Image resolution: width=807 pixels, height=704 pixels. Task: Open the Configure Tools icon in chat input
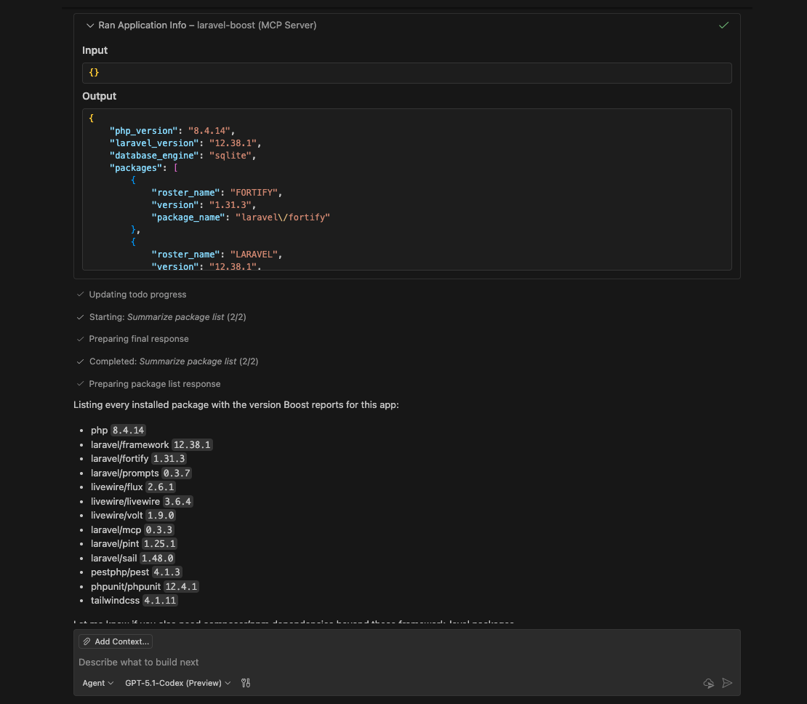tap(246, 683)
